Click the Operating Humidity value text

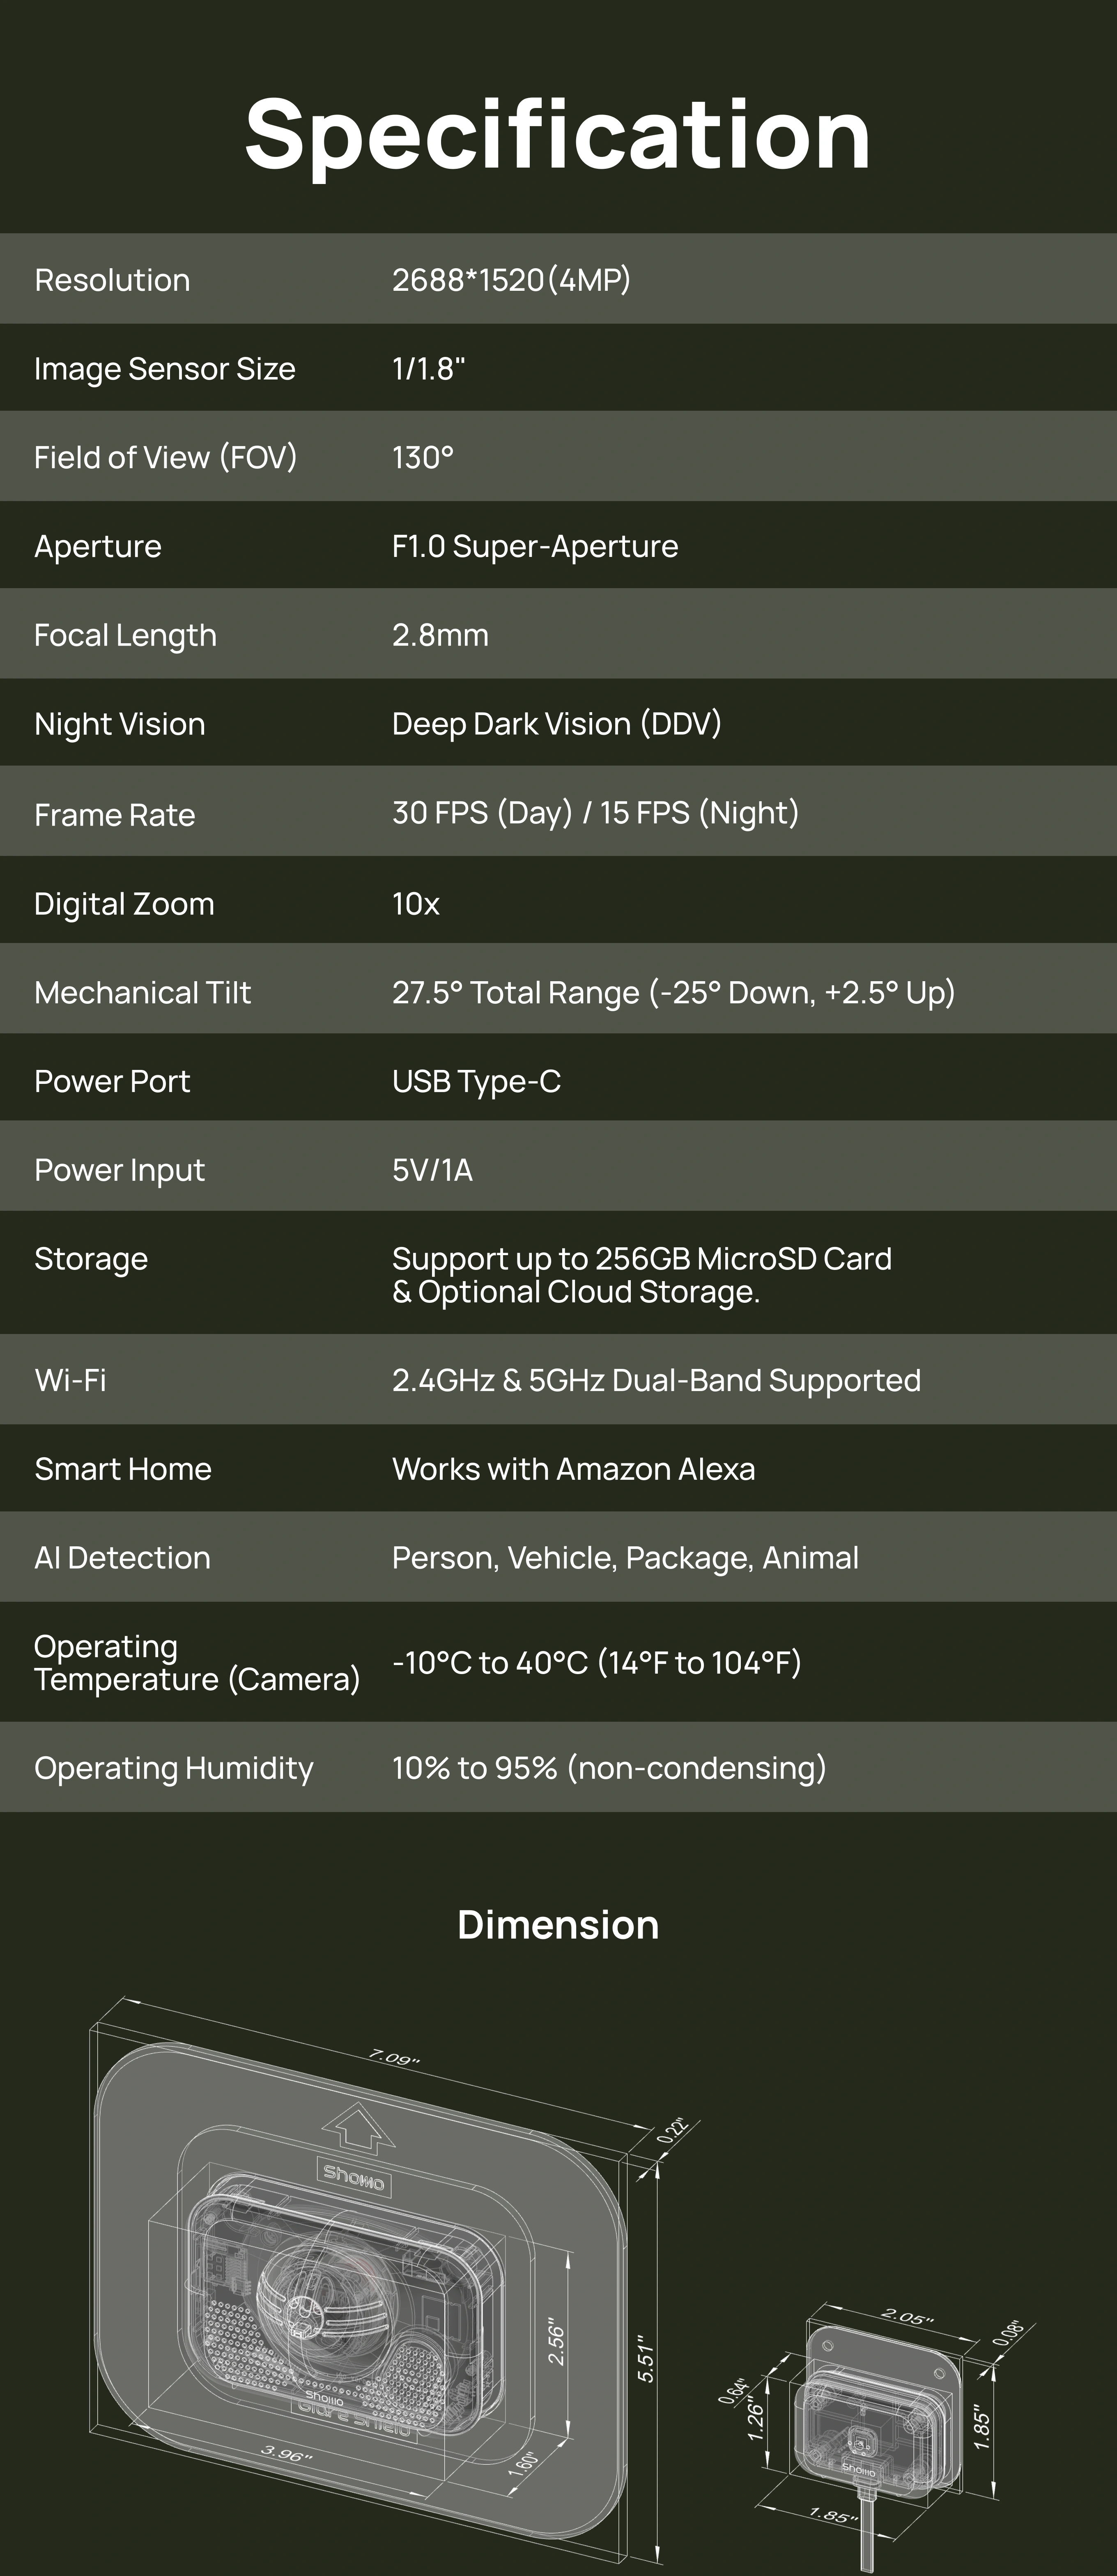pos(609,1768)
